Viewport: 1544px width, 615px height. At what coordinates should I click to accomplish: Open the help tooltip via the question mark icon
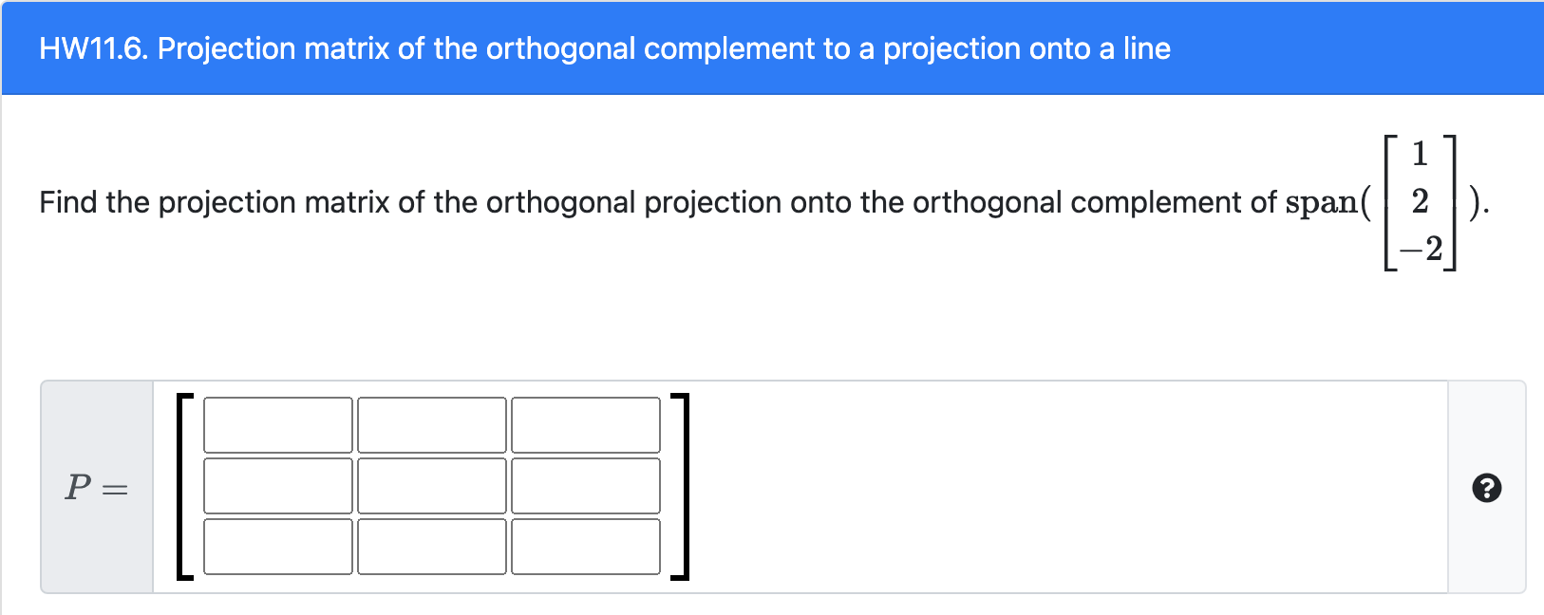[1486, 488]
